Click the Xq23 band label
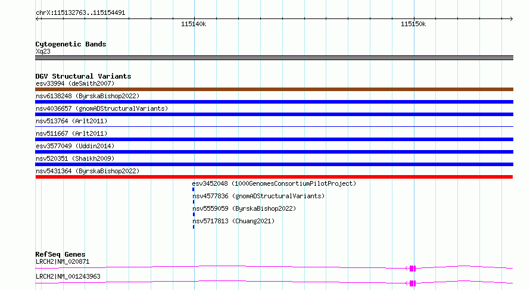 click(43, 51)
